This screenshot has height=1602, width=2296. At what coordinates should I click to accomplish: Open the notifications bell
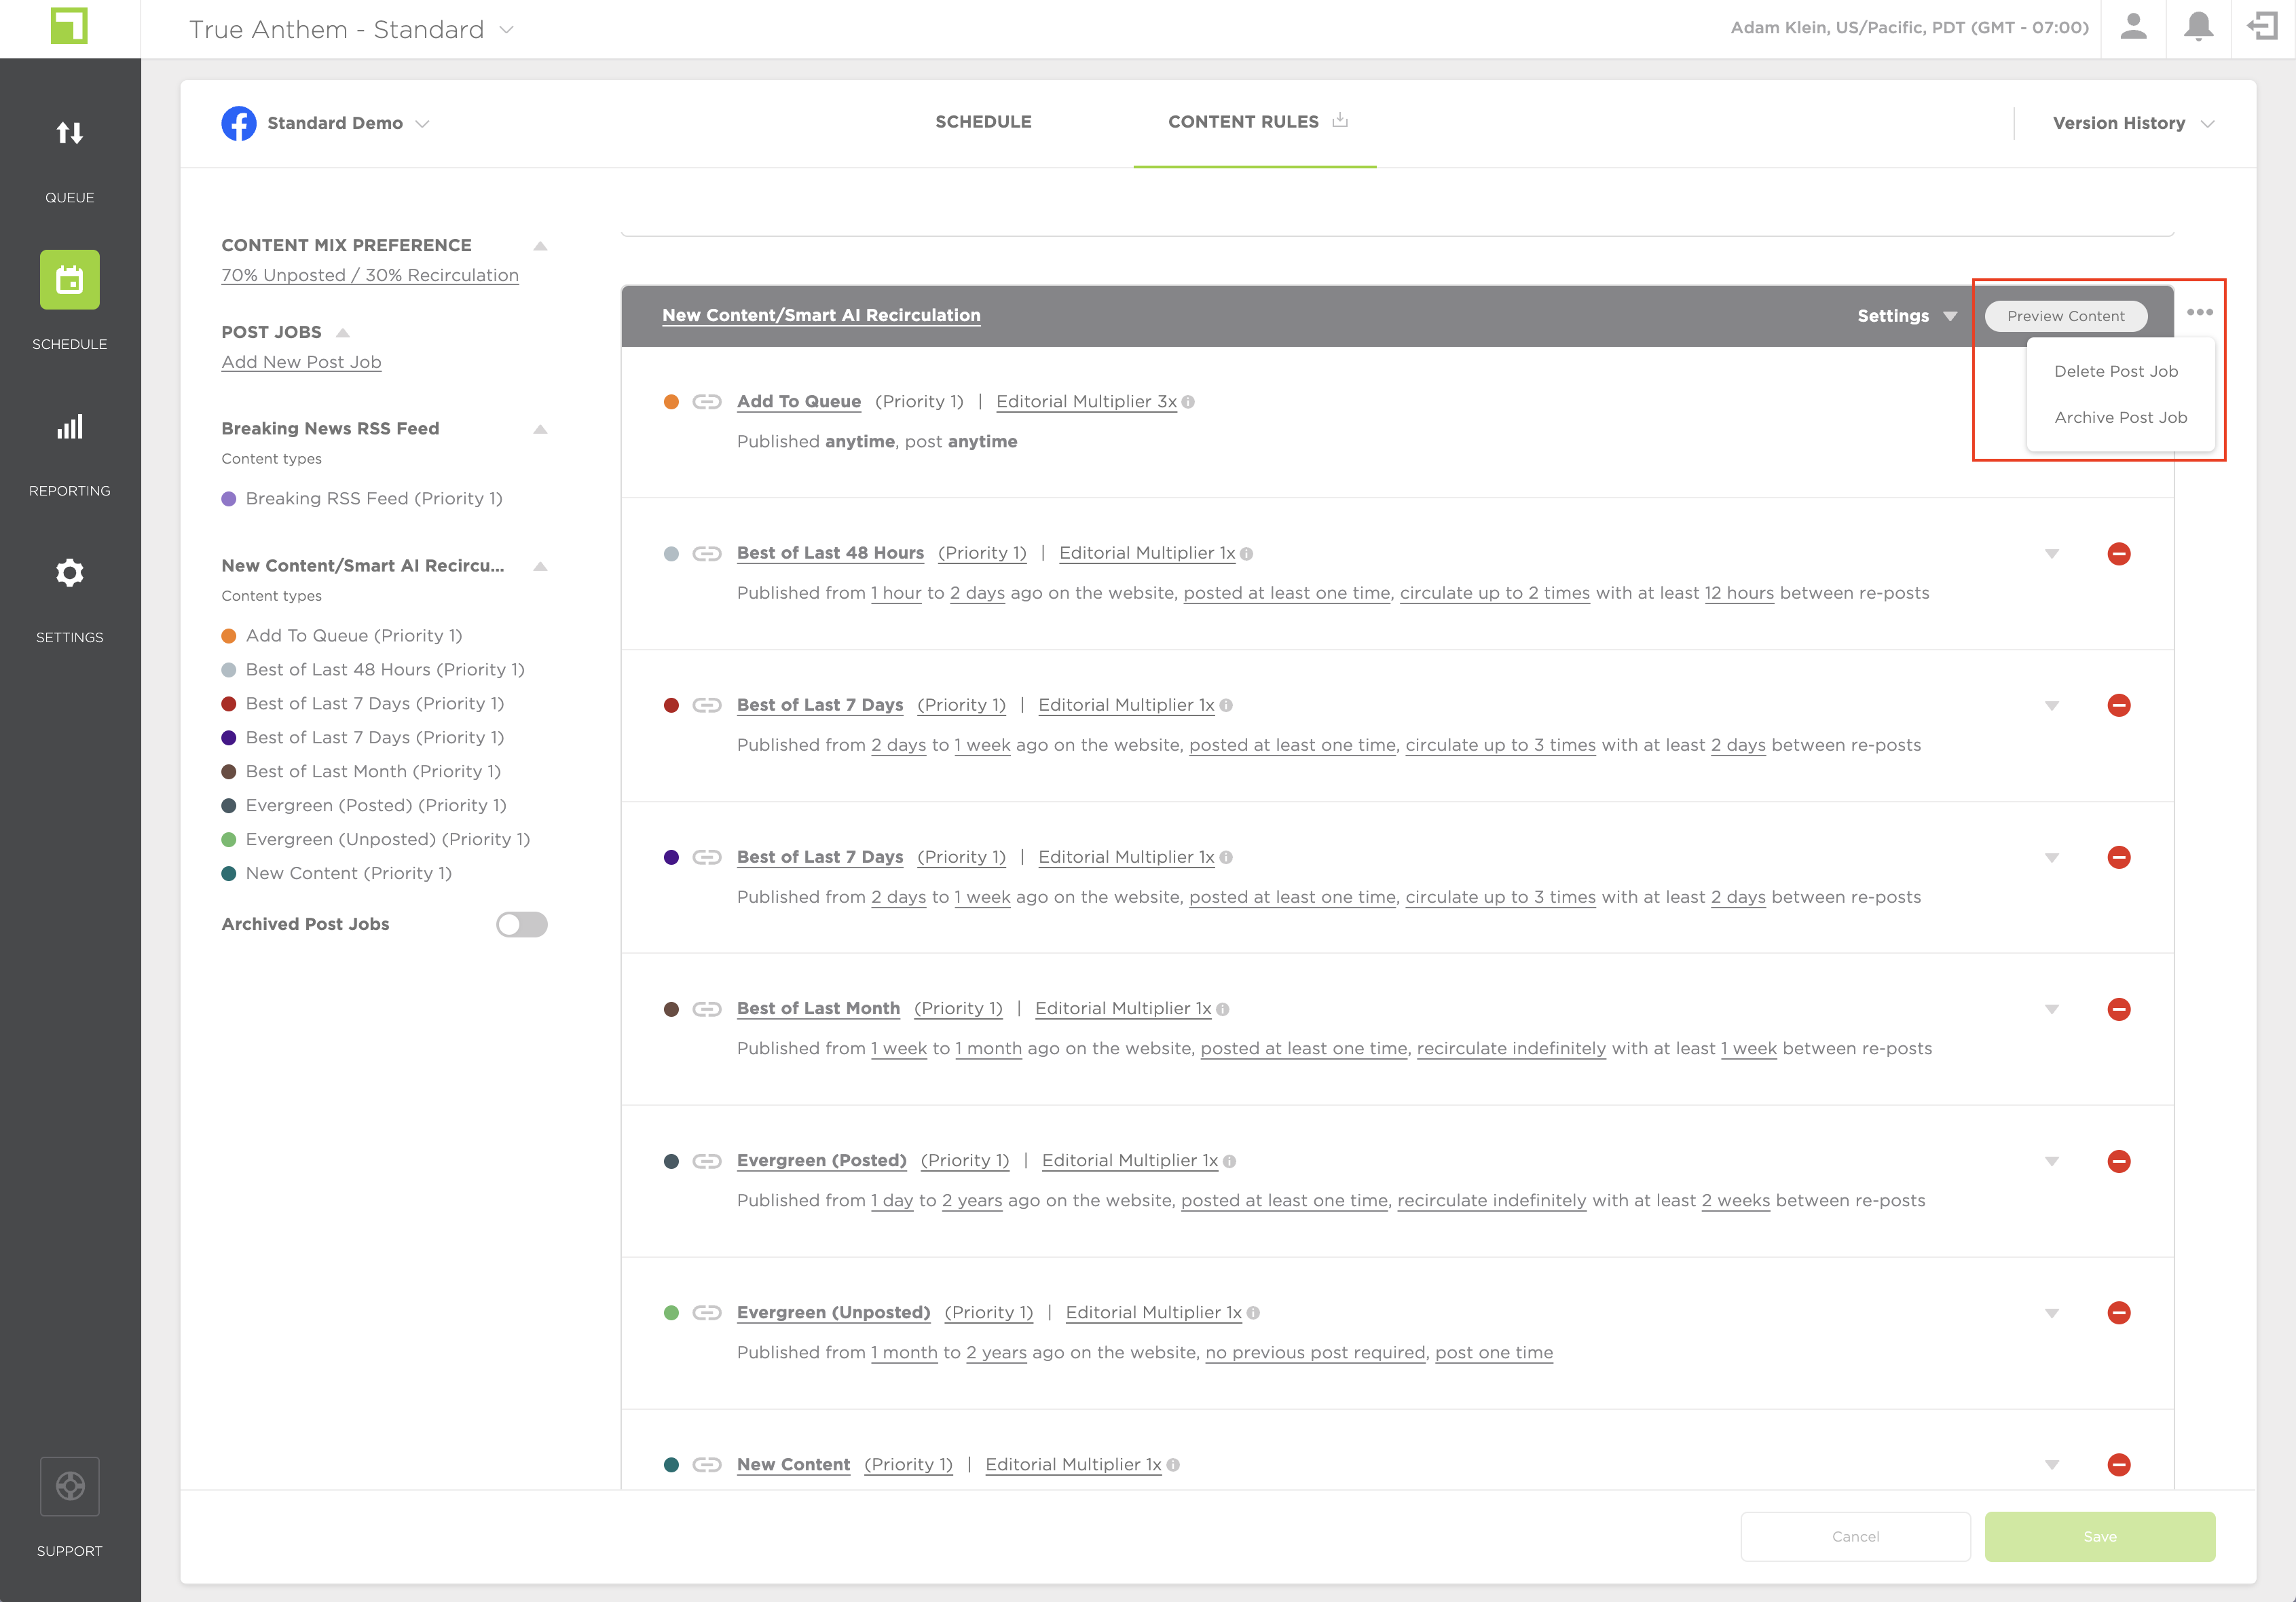coord(2198,27)
